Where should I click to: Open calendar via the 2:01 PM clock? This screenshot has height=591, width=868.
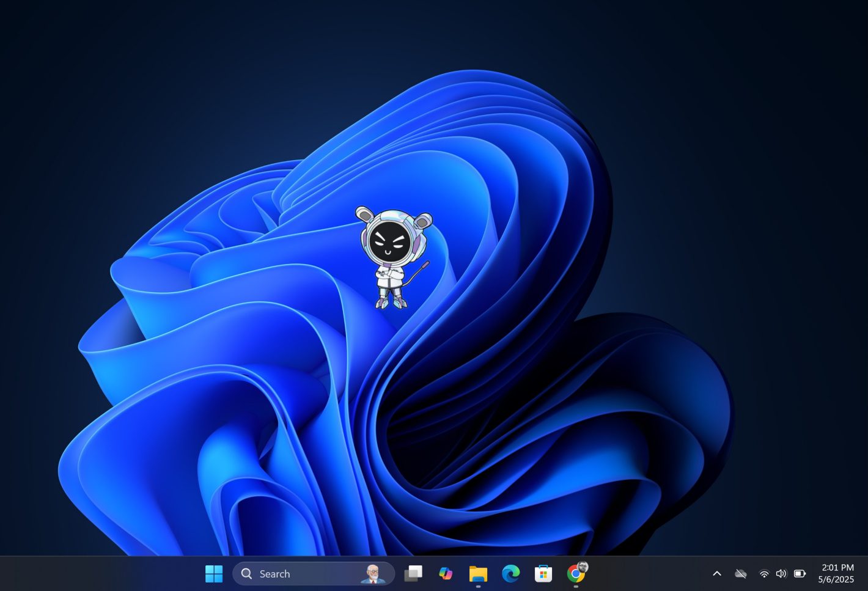coord(837,568)
